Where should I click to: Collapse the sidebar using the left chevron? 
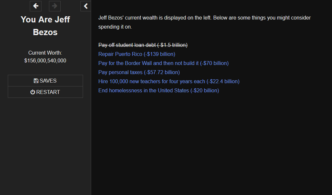click(86, 6)
